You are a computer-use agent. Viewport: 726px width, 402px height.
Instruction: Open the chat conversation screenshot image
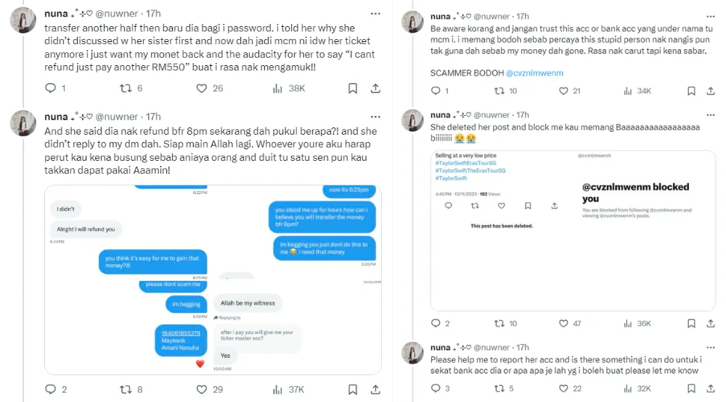[x=213, y=280]
